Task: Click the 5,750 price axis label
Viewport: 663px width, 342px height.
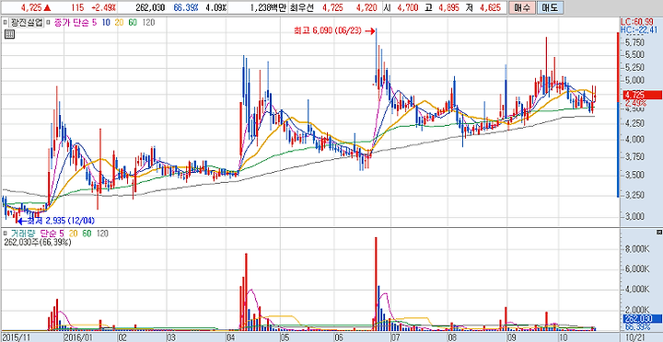Action: click(634, 42)
